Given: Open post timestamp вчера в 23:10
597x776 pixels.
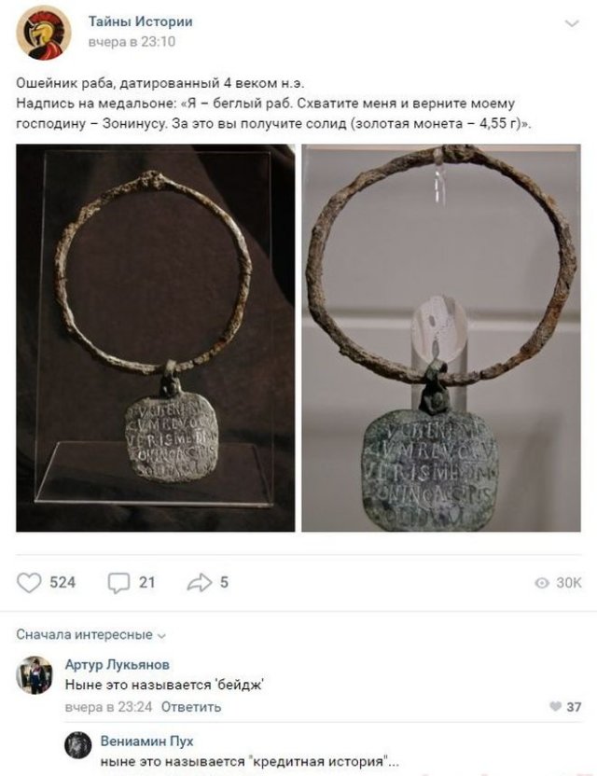Looking at the screenshot, I should coord(132,42).
